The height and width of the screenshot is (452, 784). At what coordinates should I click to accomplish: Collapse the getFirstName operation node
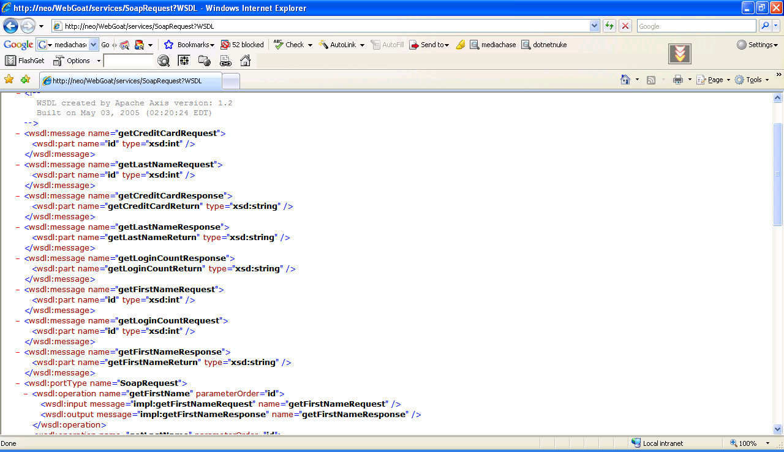pos(26,394)
